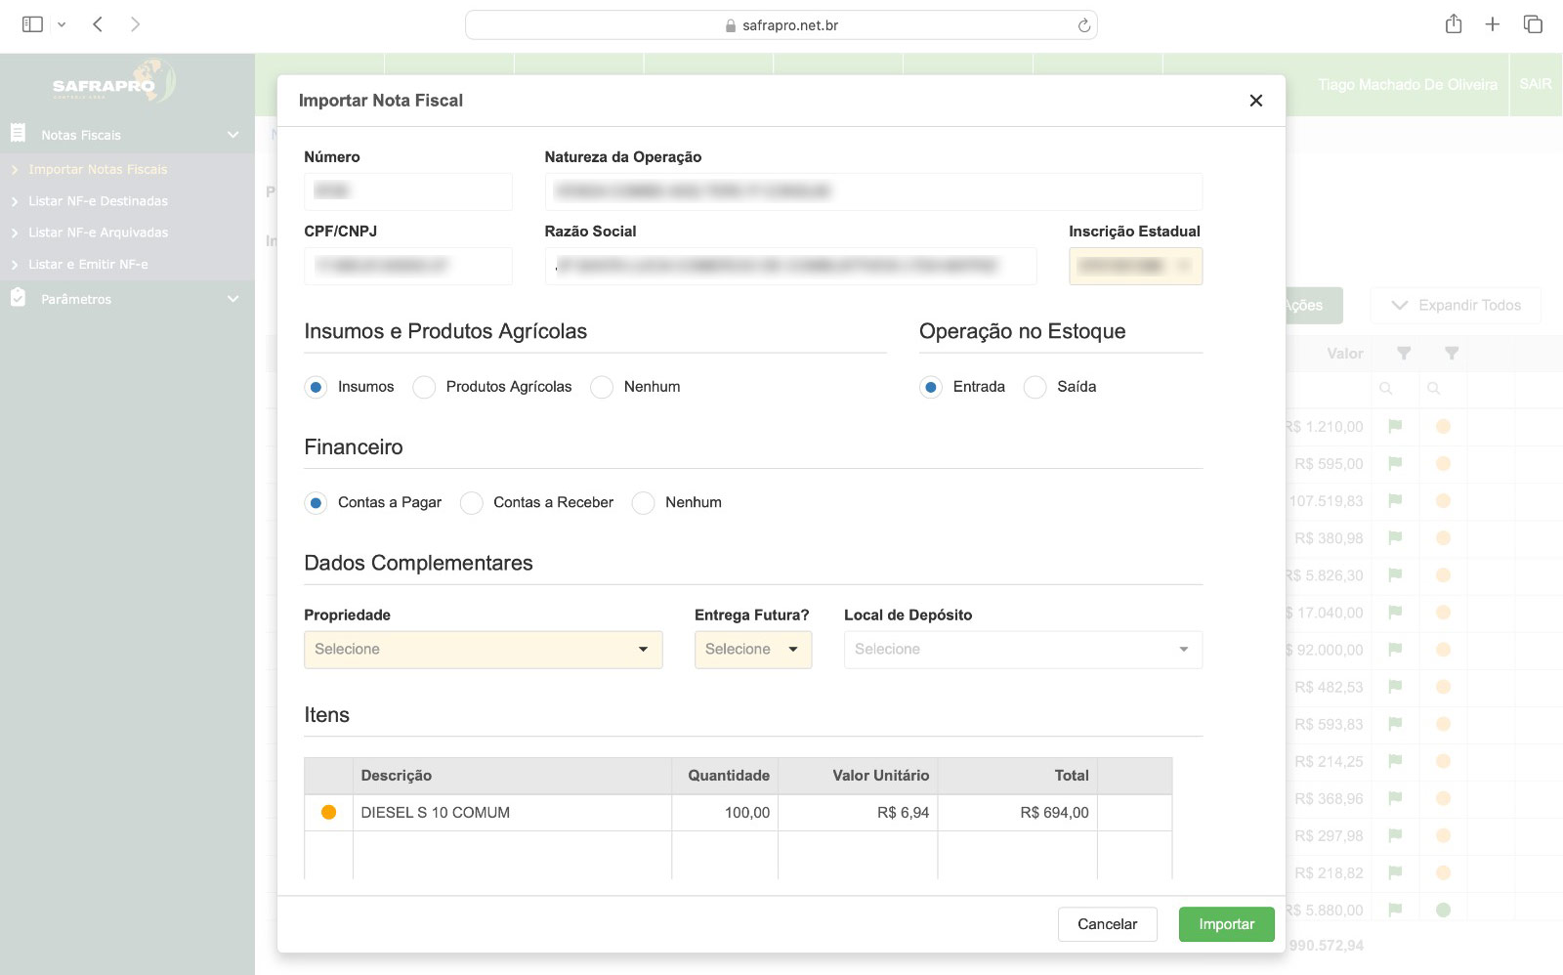Click the Safari share icon
This screenshot has height=975, width=1563.
[x=1453, y=24]
